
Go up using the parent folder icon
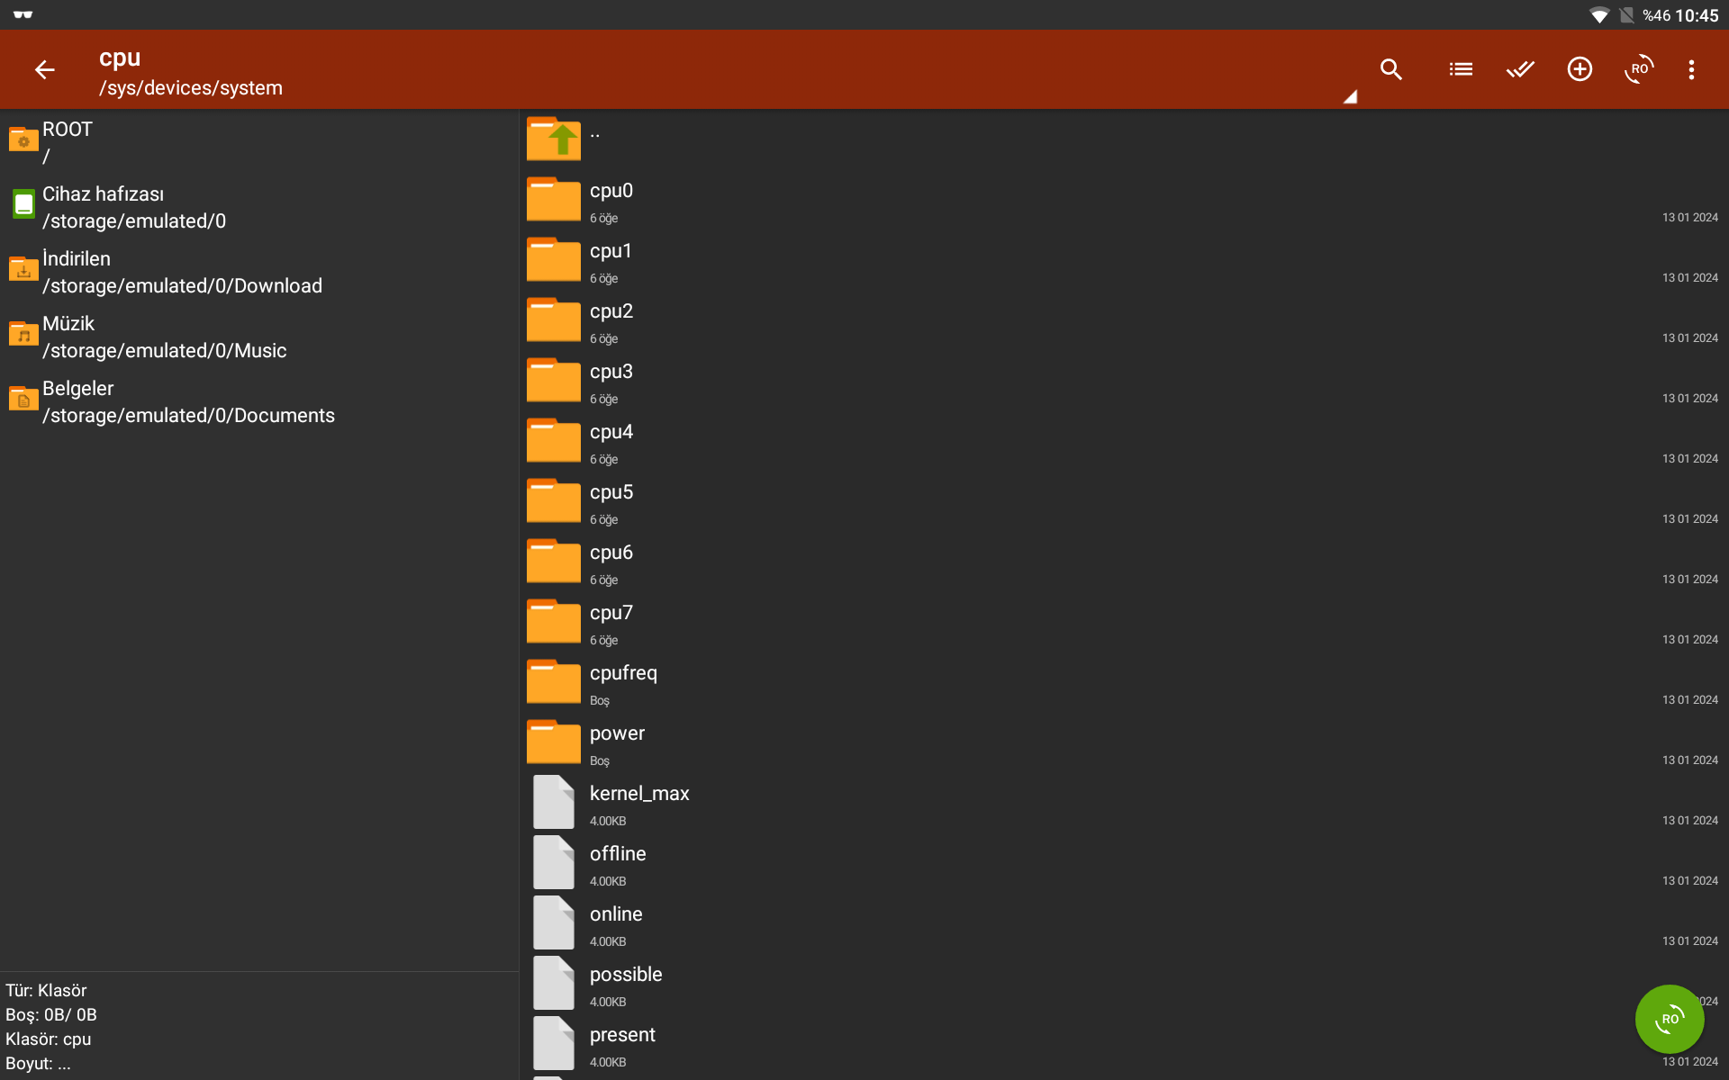tap(554, 139)
